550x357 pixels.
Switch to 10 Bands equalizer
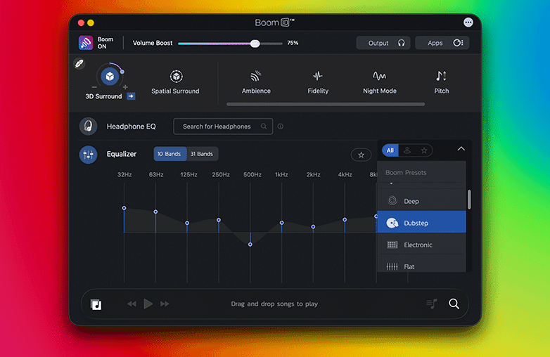click(x=170, y=154)
